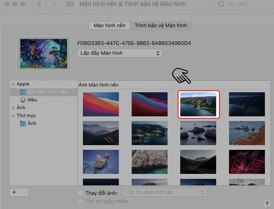Collapse the Thư mục section

tap(13, 116)
